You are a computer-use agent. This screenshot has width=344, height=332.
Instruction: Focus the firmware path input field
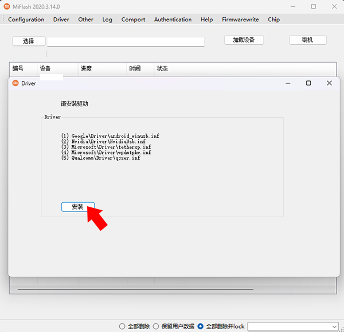click(x=126, y=41)
